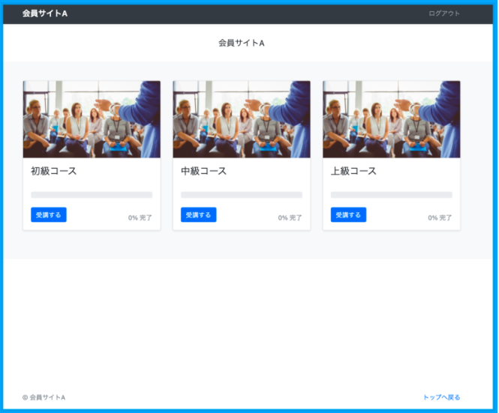Click the 初級コース progress bar

click(92, 195)
